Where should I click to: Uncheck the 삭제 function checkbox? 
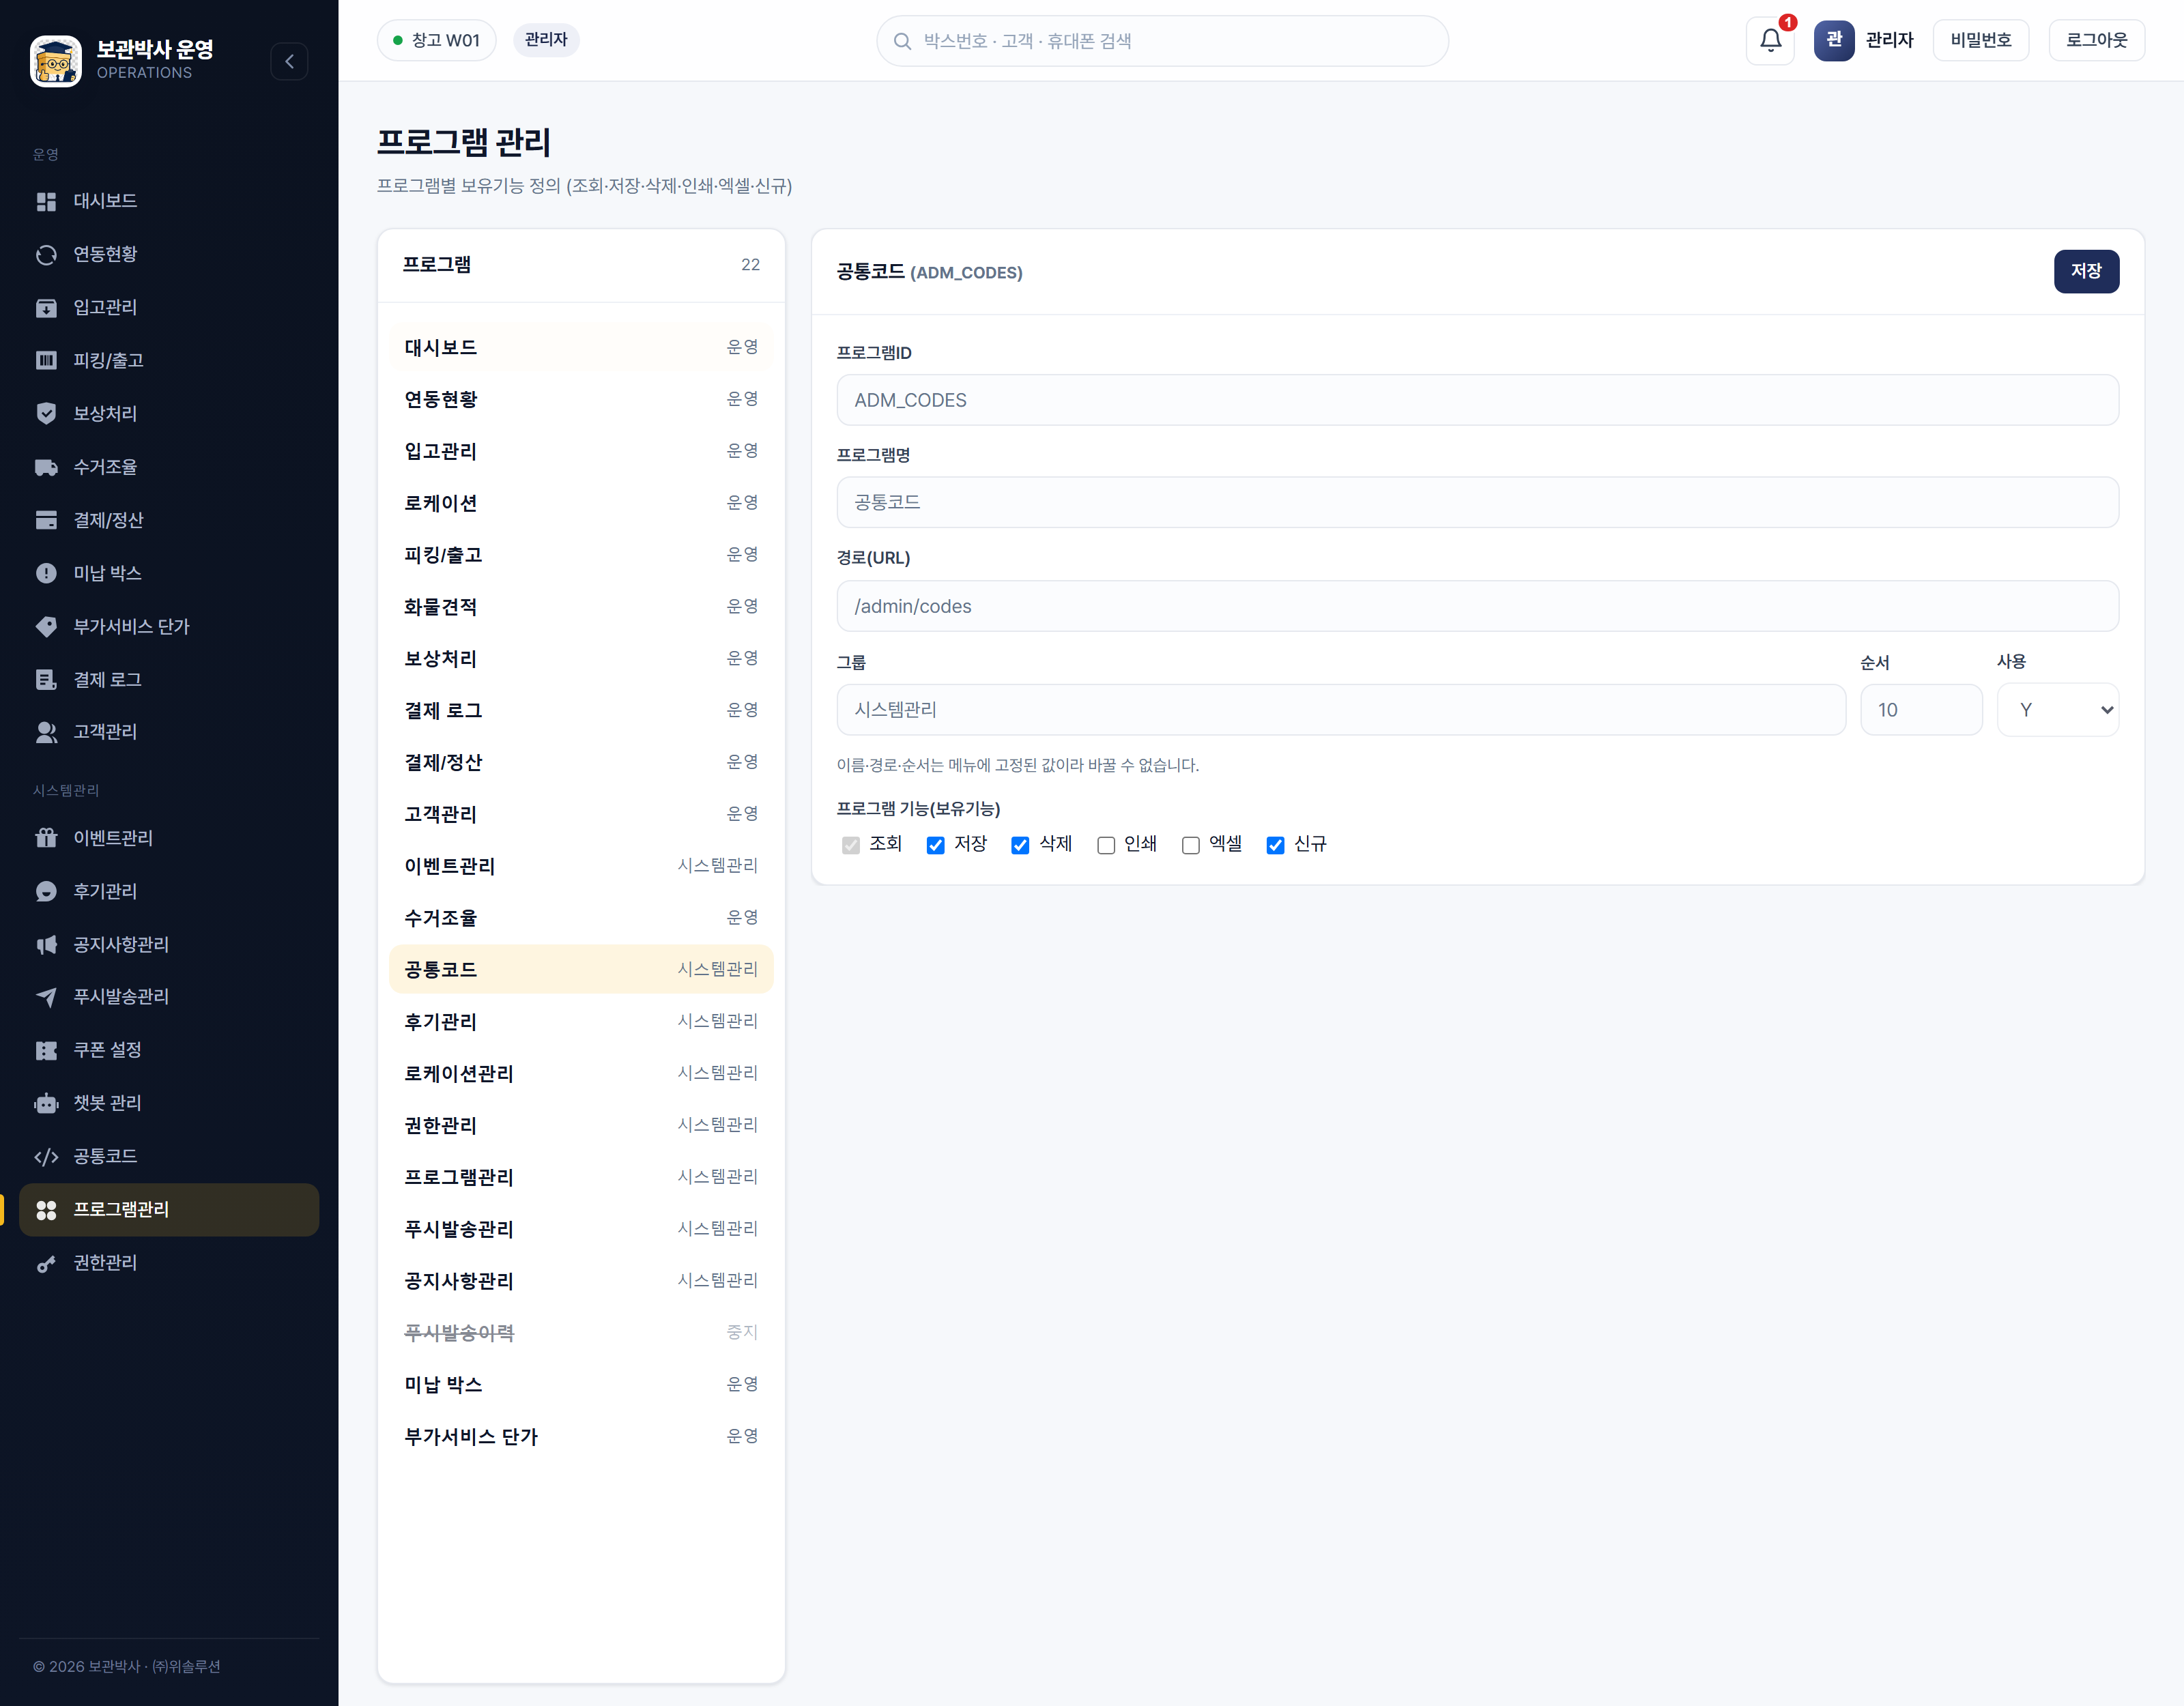(1021, 845)
